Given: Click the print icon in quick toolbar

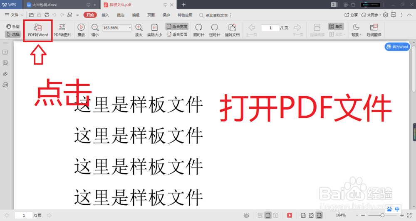Looking at the screenshot, I should 47,15.
